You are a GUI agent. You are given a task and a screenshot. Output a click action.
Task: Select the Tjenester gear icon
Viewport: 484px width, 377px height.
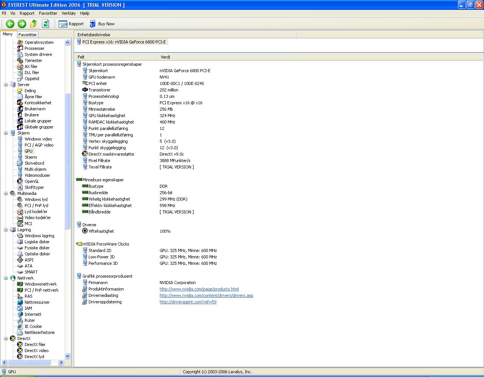pyautogui.click(x=20, y=60)
